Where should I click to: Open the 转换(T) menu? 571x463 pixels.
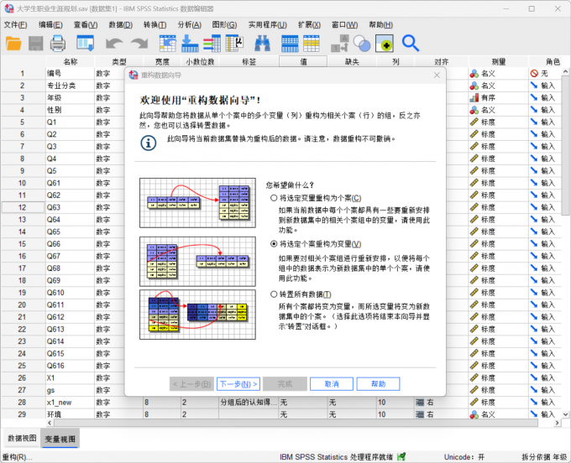155,24
